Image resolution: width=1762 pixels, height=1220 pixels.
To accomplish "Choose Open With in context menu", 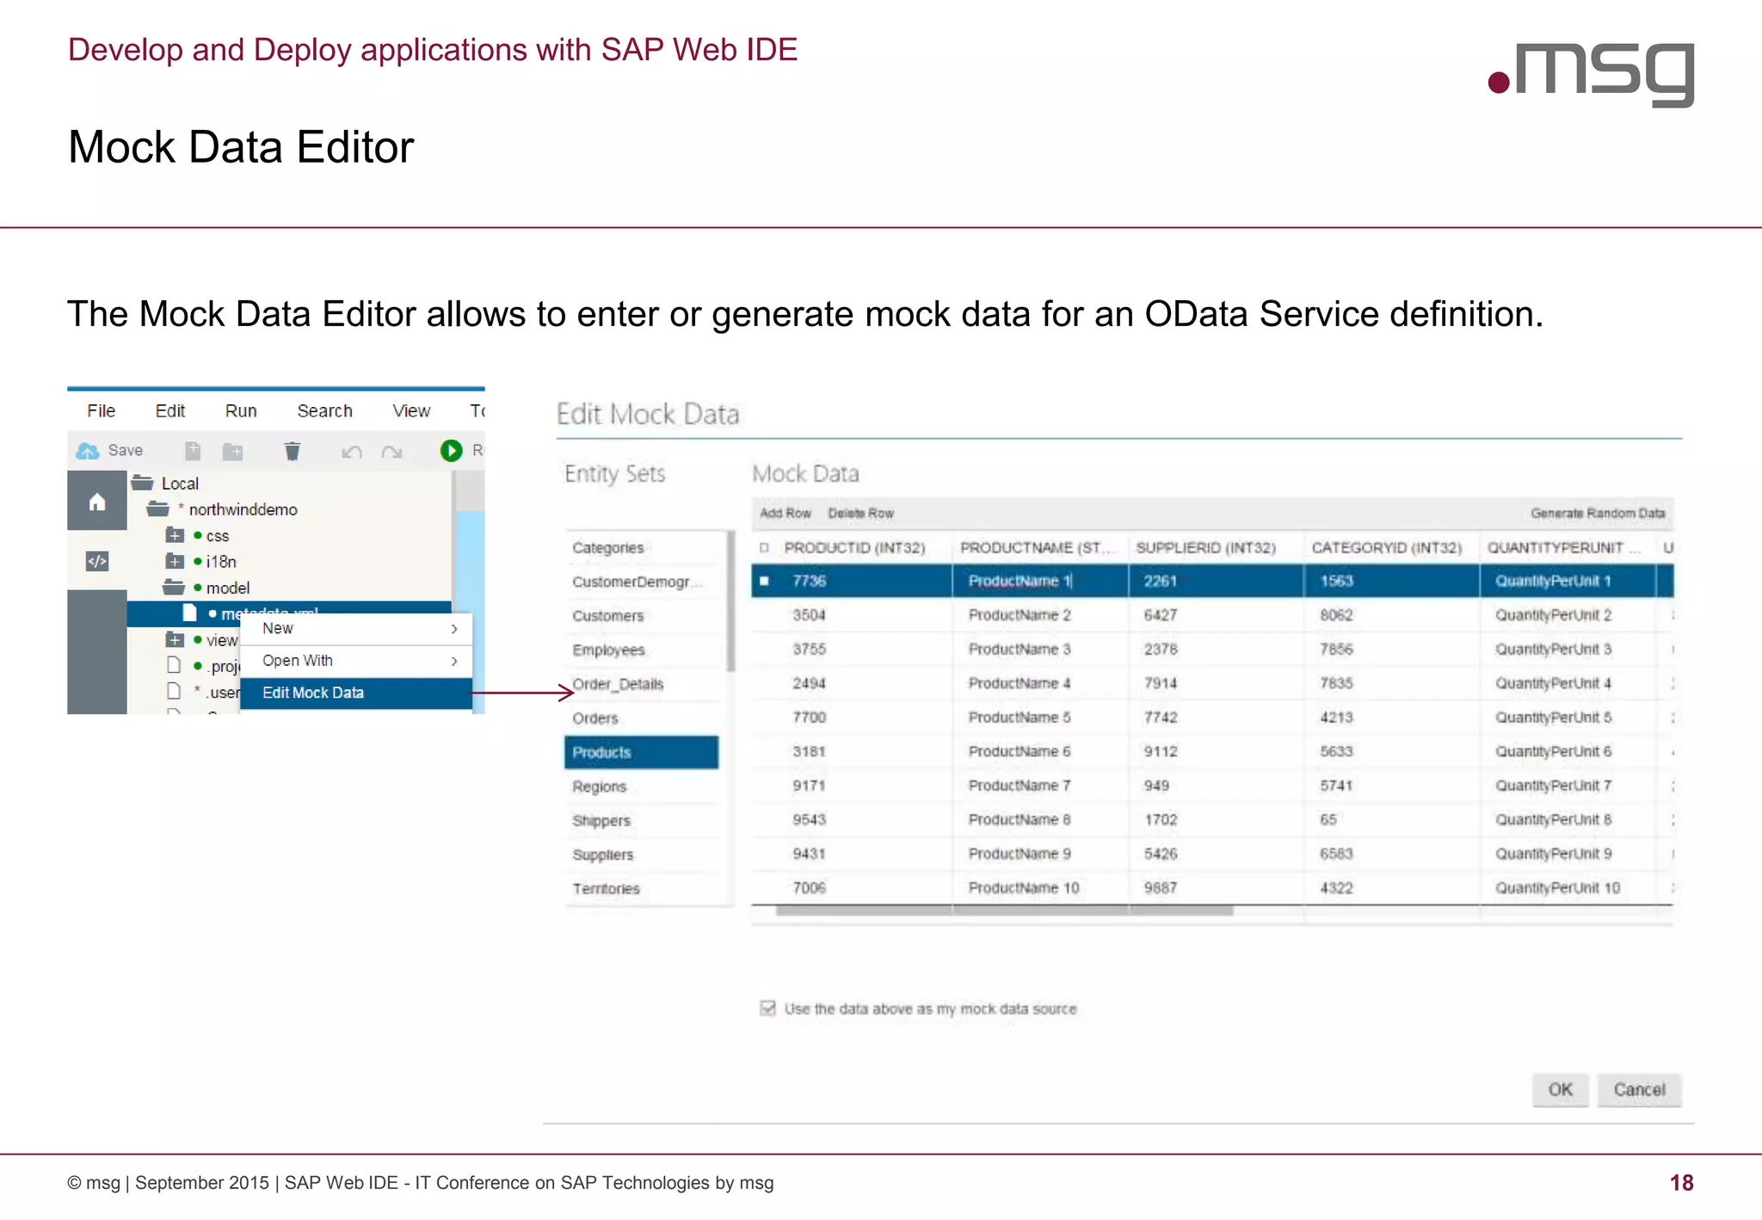I will click(356, 661).
